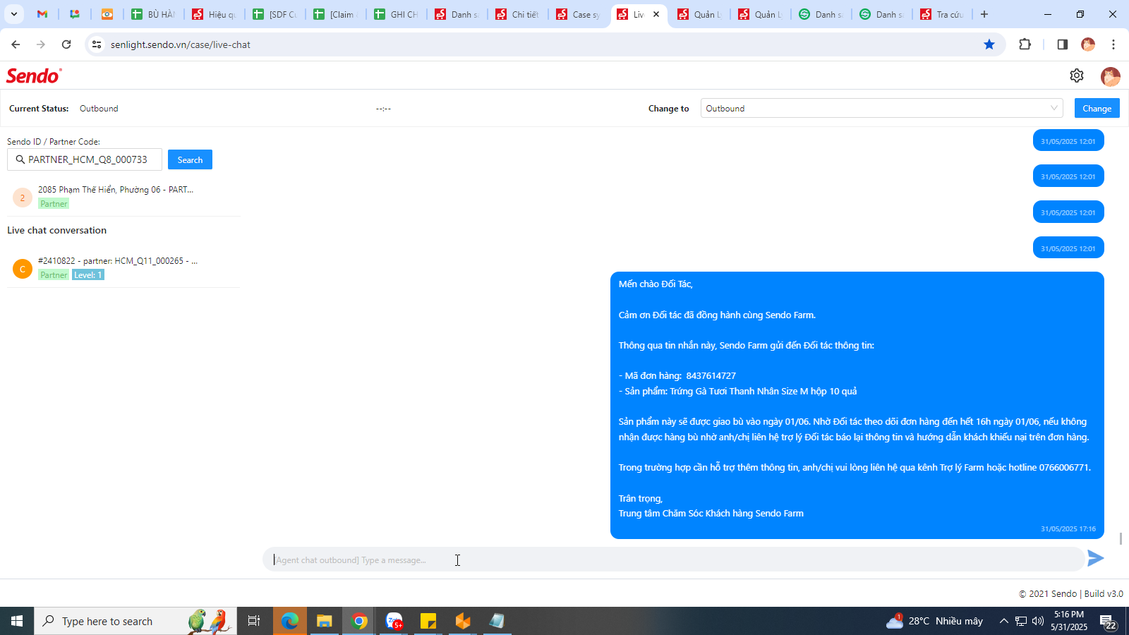Click the Level: 1 tag
This screenshot has width=1129, height=635.
tap(88, 275)
